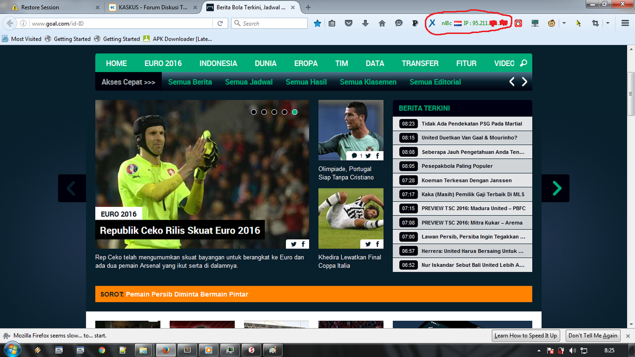Open headline Republik Ceko Rilis Skuat Euro 2016

coord(180,231)
